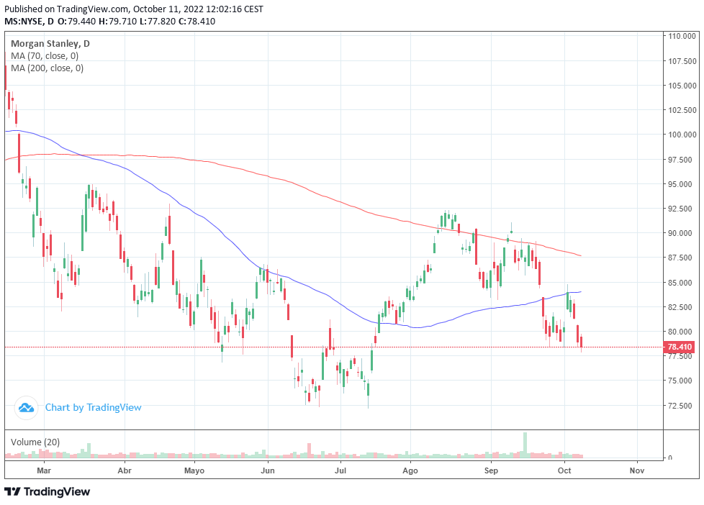Click the high price value H:79.710 in header
Screen dimensions: 704x505
[117, 22]
